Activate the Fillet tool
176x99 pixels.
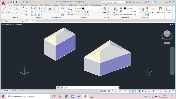(x=39, y=12)
